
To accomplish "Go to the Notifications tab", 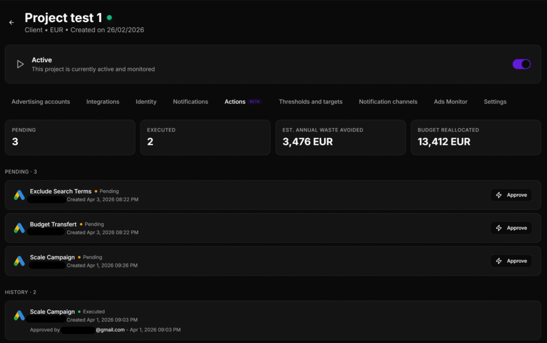I will (x=190, y=102).
